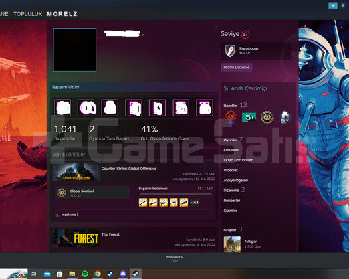Open the megaphone announcements button in the title bar
This screenshot has width=349, height=279.
[x=333, y=5]
